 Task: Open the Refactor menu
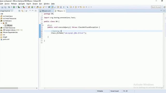tap(14, 4)
